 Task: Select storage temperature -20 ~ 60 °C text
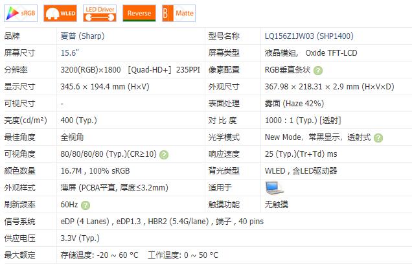(x=99, y=255)
